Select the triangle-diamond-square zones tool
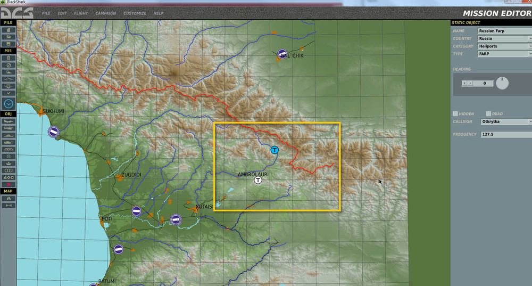This screenshot has height=286, width=532. (9, 177)
